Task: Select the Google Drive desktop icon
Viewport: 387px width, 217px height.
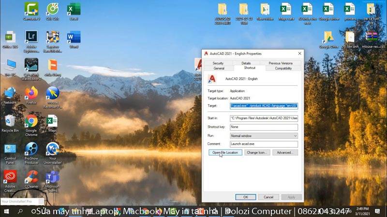Action: click(328, 38)
